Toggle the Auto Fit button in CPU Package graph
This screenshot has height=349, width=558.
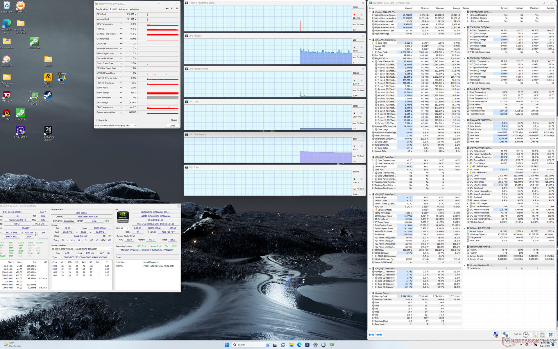[x=356, y=57]
